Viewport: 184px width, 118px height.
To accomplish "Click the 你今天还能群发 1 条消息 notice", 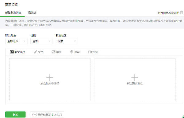I will coord(47,115).
